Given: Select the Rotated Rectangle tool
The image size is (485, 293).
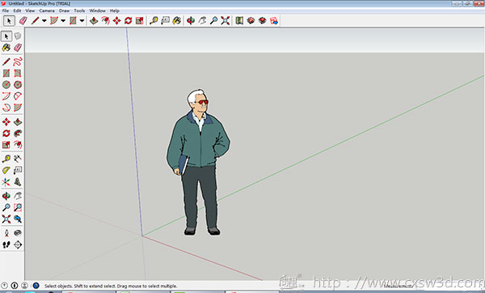Looking at the screenshot, I should [x=18, y=73].
